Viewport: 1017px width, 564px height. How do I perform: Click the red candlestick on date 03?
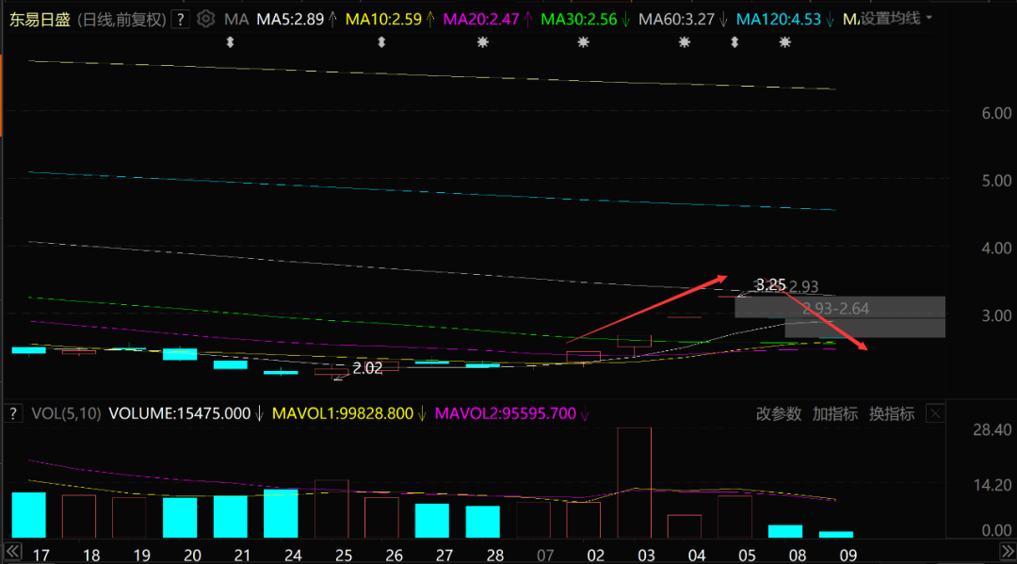tap(634, 342)
